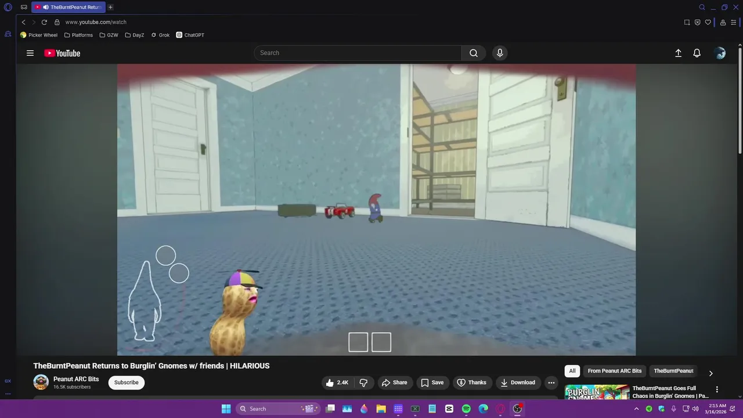The height and width of the screenshot is (418, 743).
Task: Open YouTube notifications bell
Action: click(697, 53)
